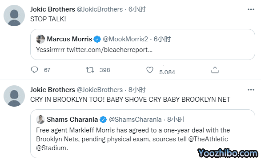This screenshot has width=261, height=160.
Task: Click the @Stadium mention
Action: (51, 148)
